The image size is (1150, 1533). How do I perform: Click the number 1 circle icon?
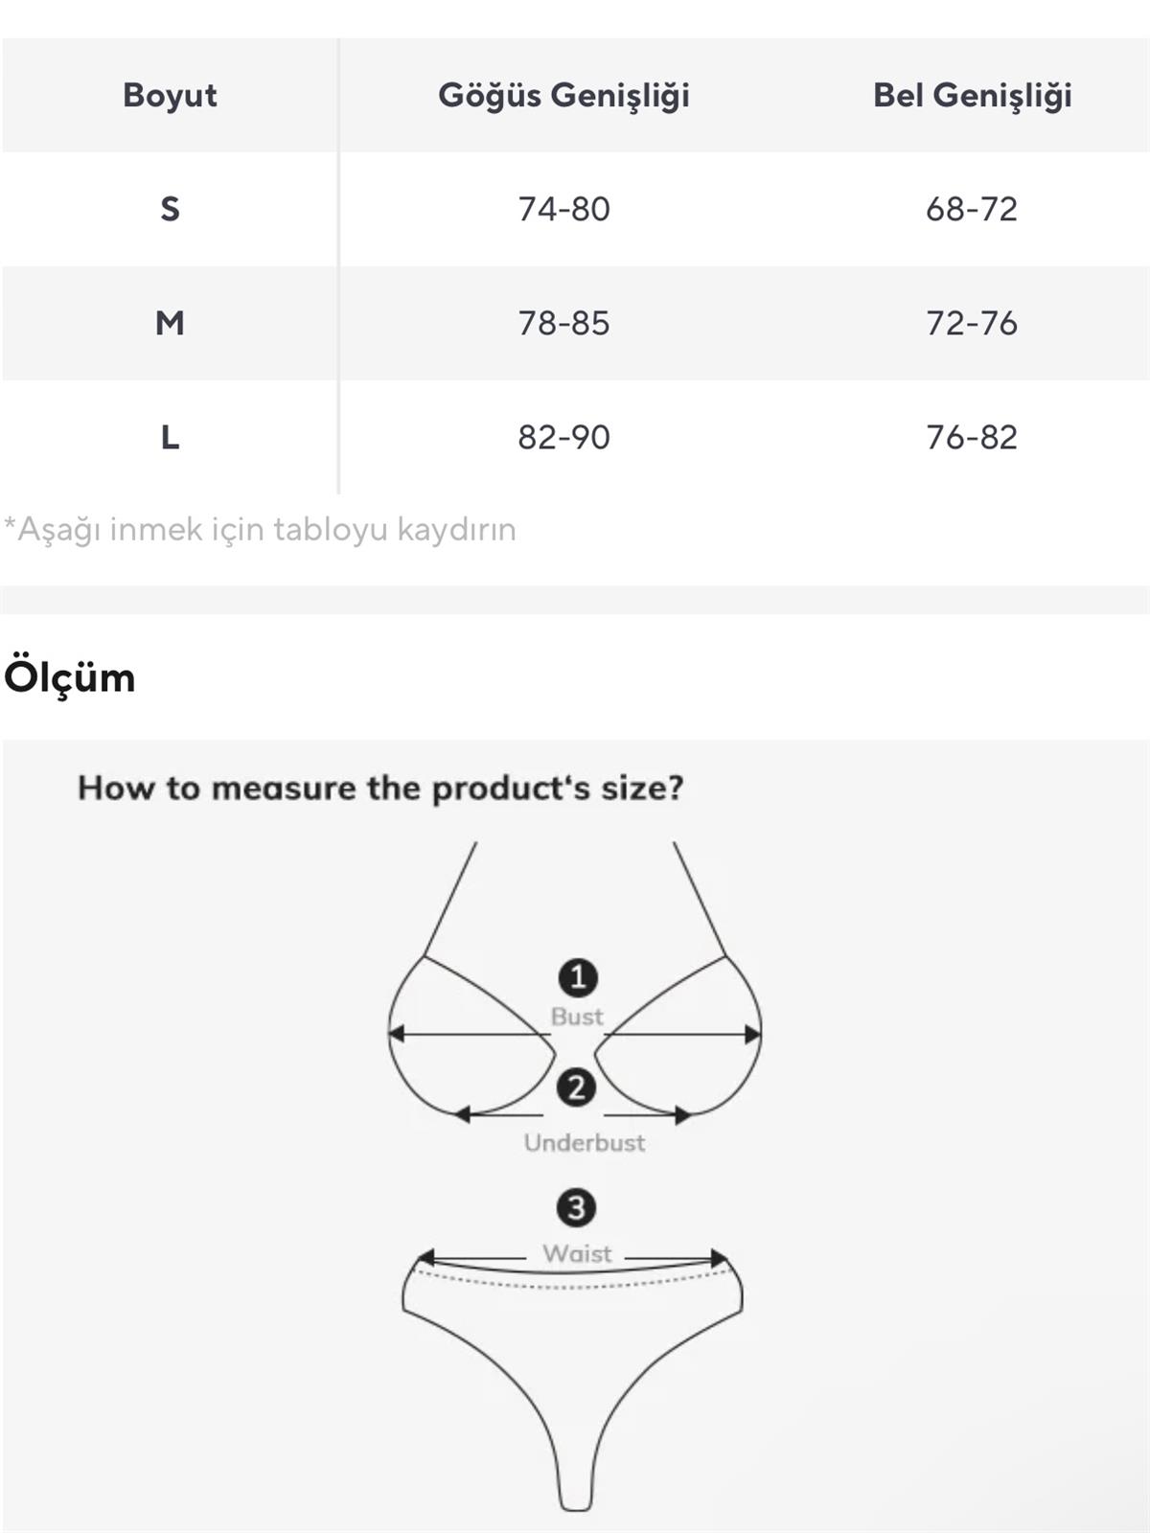578,977
